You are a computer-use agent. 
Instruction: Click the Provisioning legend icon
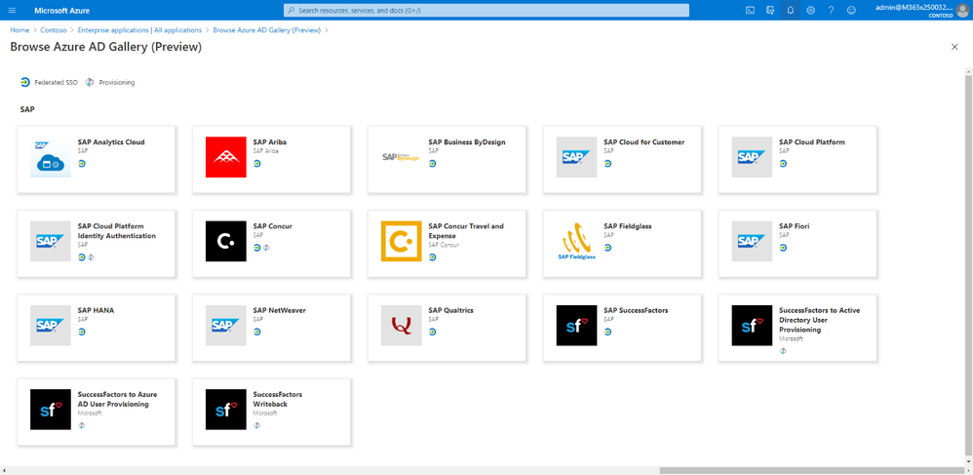click(x=90, y=82)
